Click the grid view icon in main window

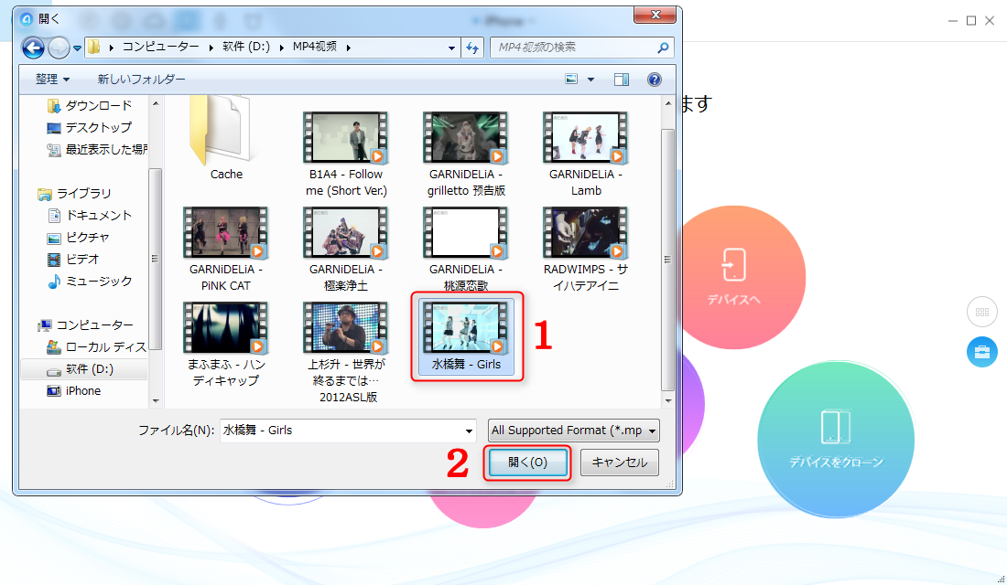click(982, 313)
